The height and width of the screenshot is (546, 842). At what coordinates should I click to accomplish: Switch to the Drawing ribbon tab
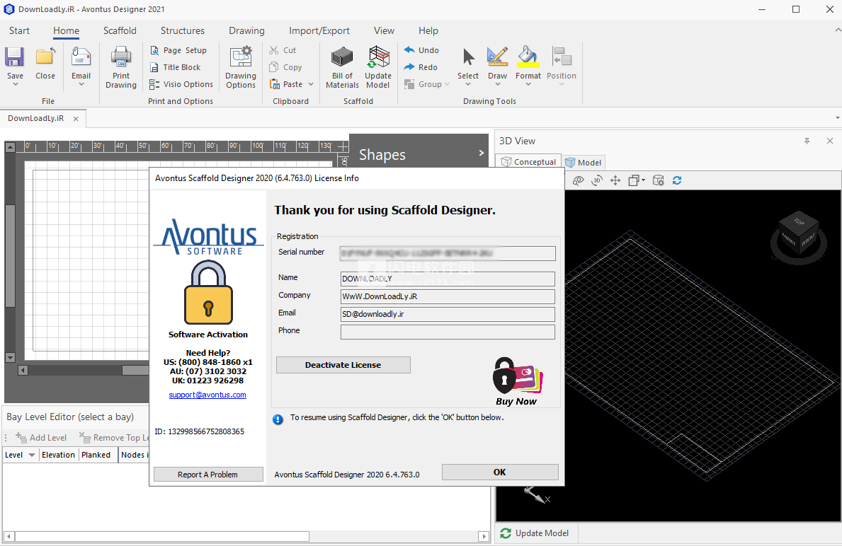246,30
